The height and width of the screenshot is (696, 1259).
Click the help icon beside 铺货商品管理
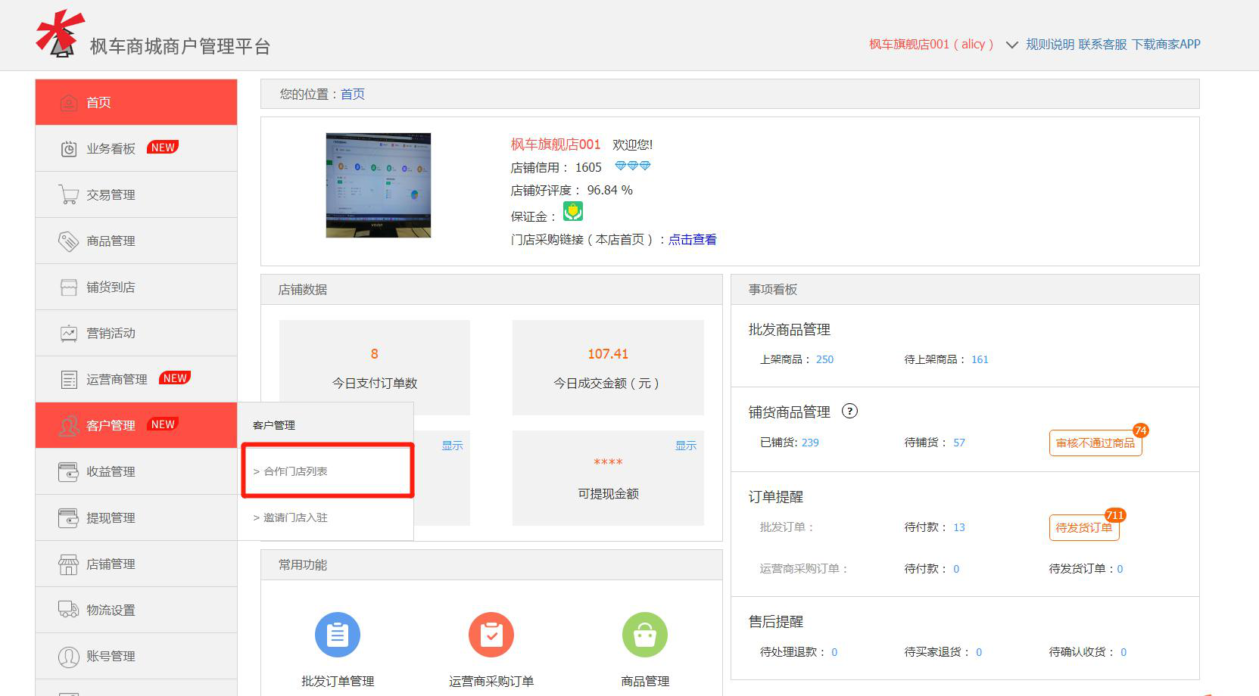click(849, 412)
